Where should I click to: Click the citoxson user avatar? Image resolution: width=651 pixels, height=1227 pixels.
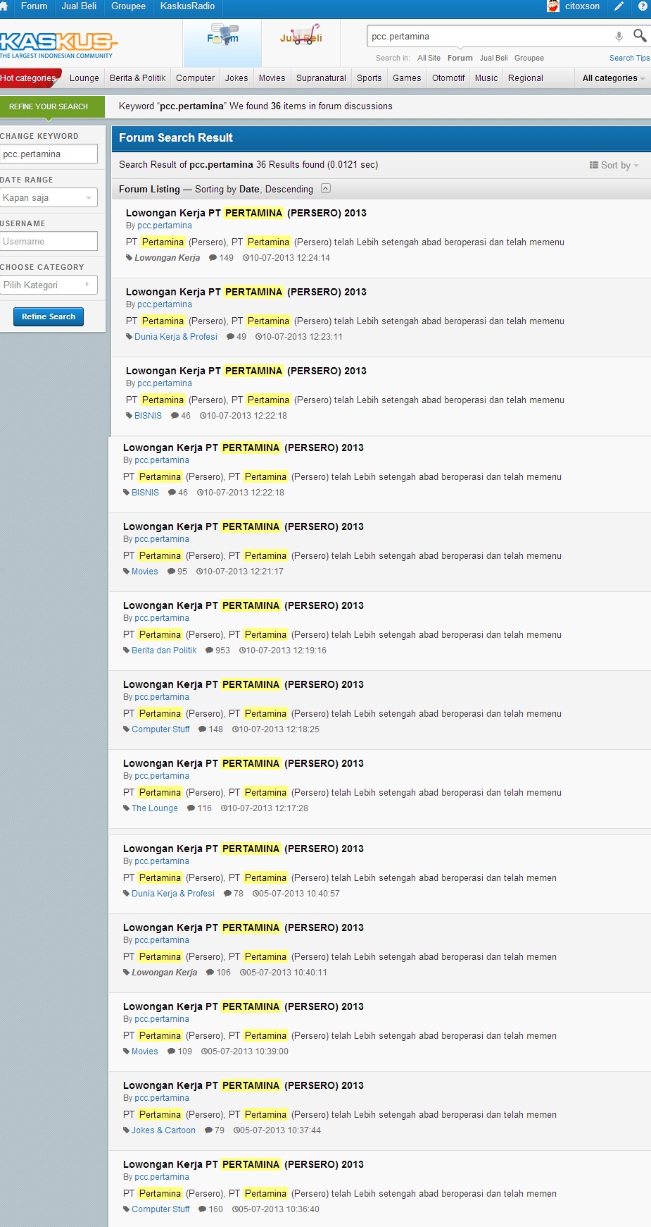click(553, 6)
